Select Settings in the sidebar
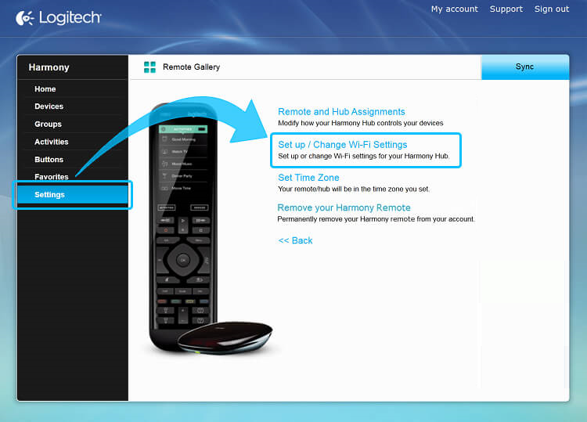The height and width of the screenshot is (422, 587). click(x=73, y=195)
